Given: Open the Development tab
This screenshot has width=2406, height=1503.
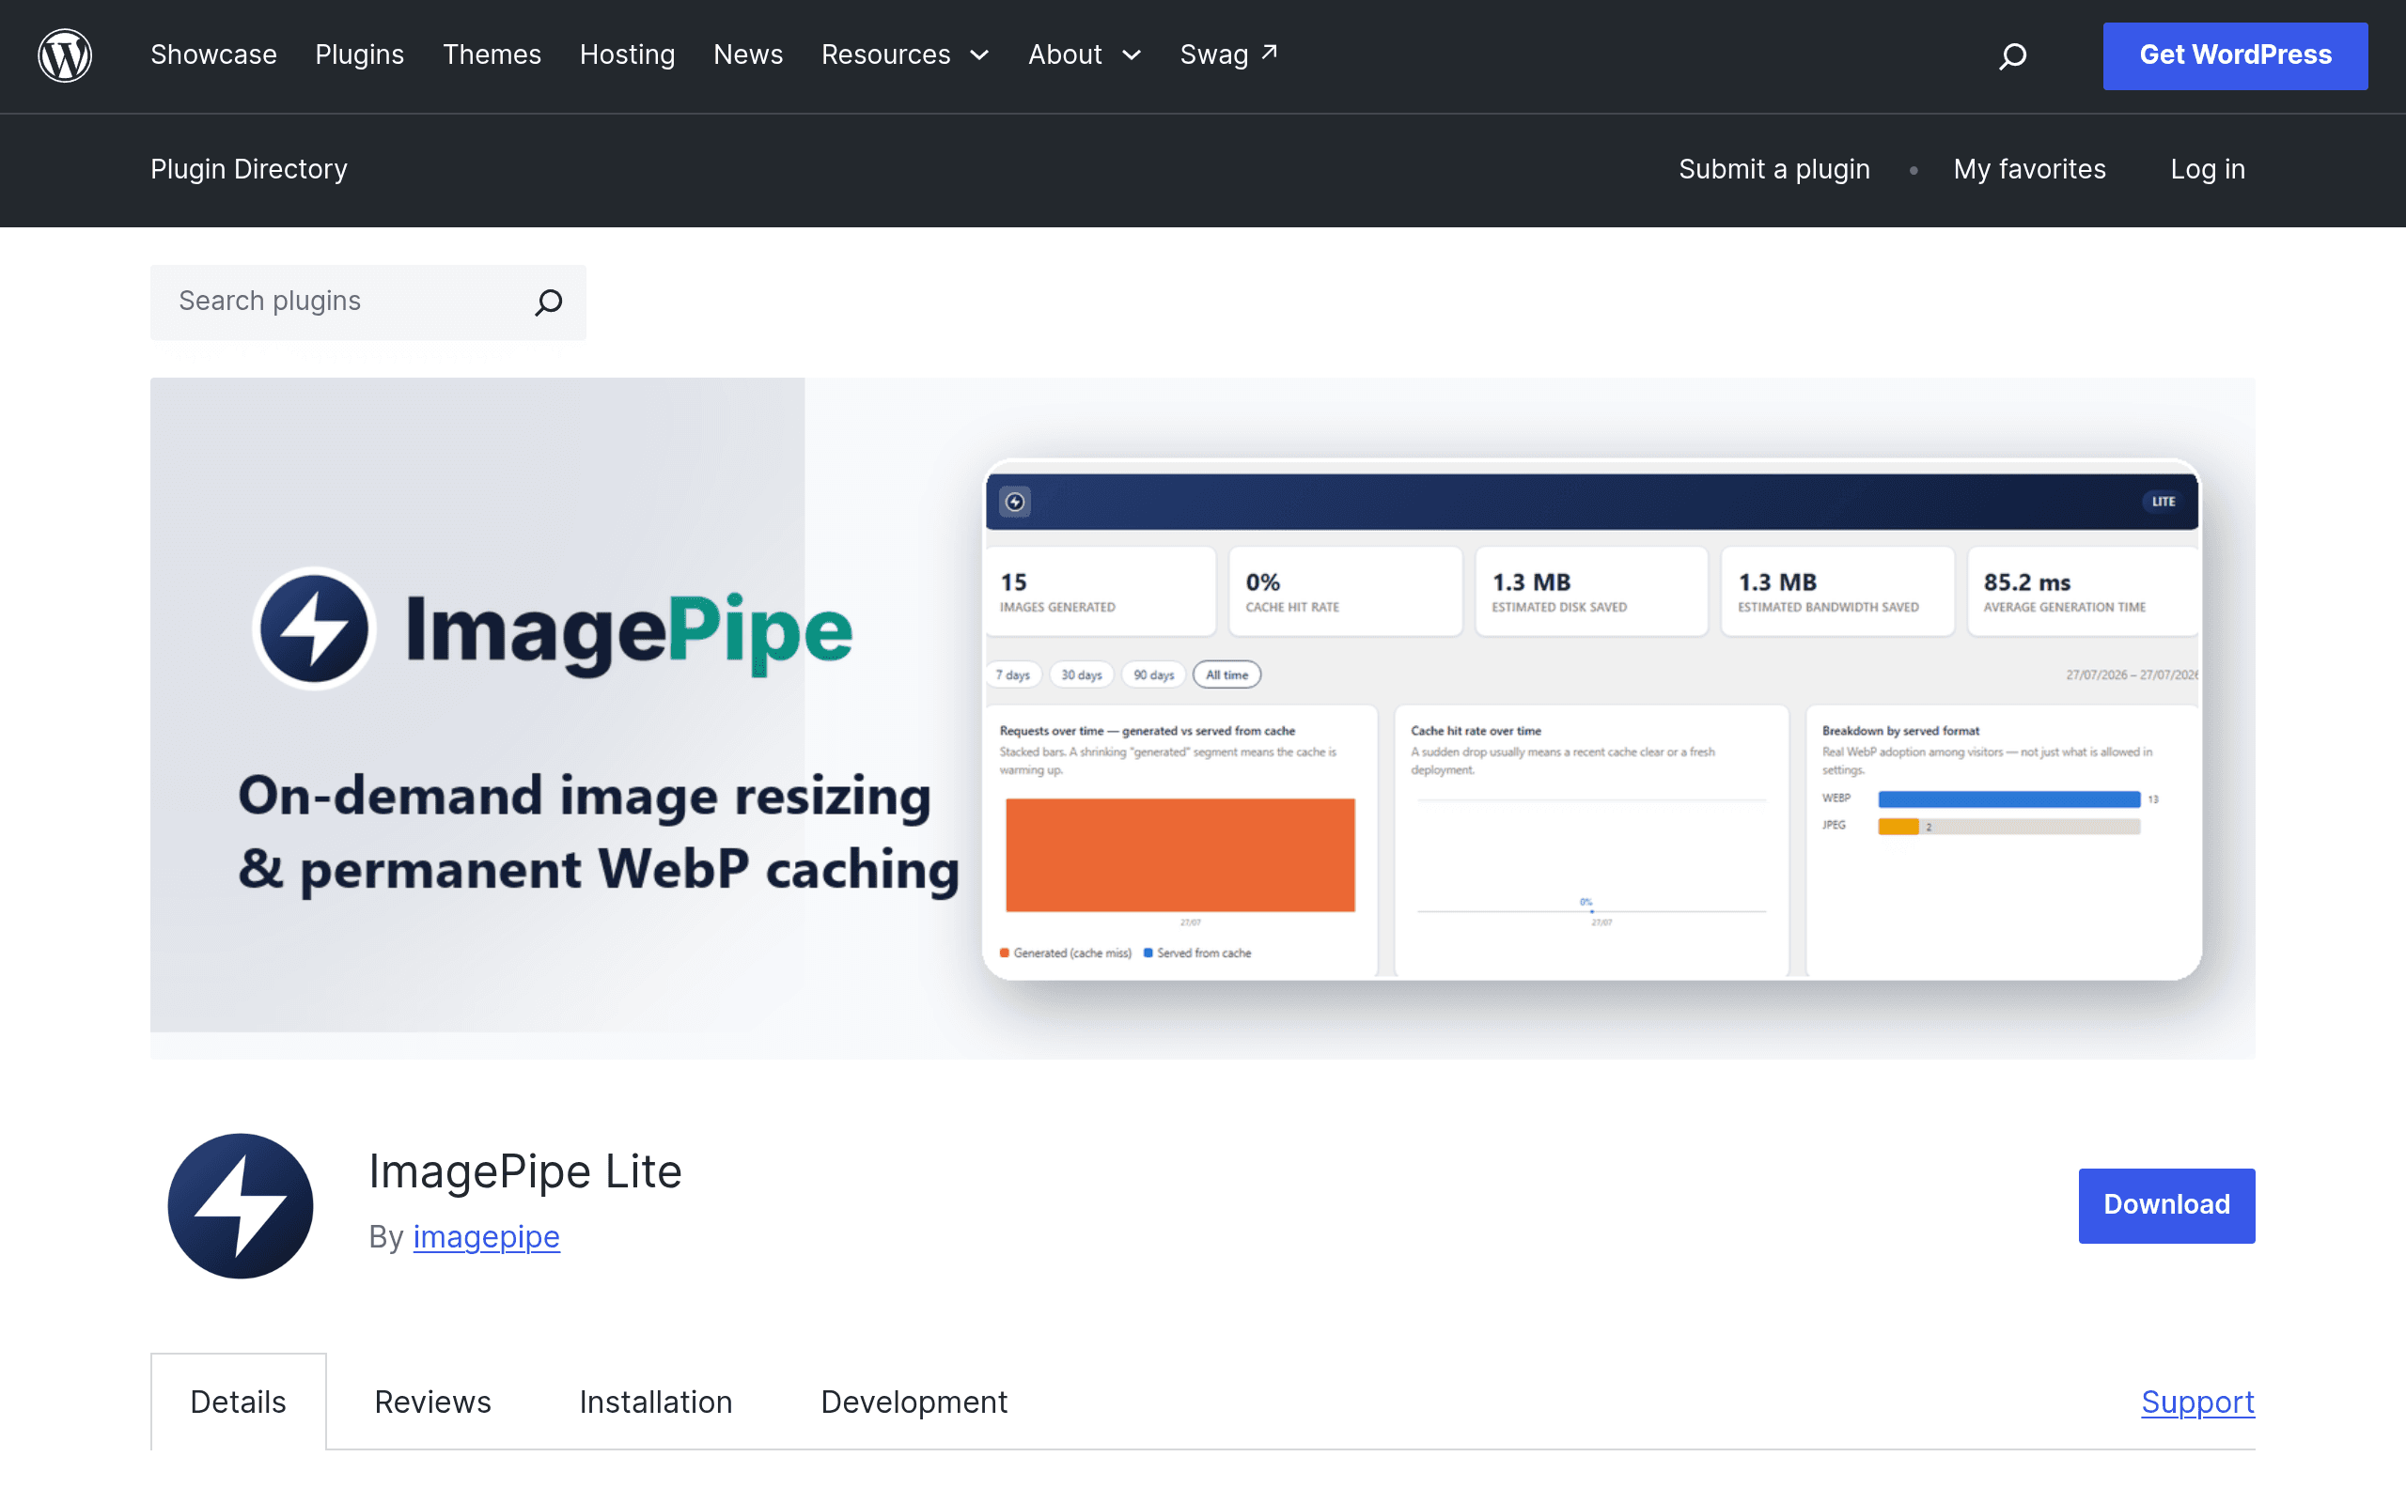Looking at the screenshot, I should coord(914,1402).
